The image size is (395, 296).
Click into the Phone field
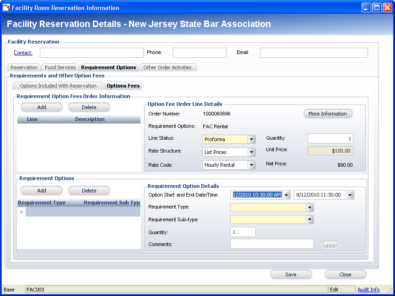[x=200, y=53]
